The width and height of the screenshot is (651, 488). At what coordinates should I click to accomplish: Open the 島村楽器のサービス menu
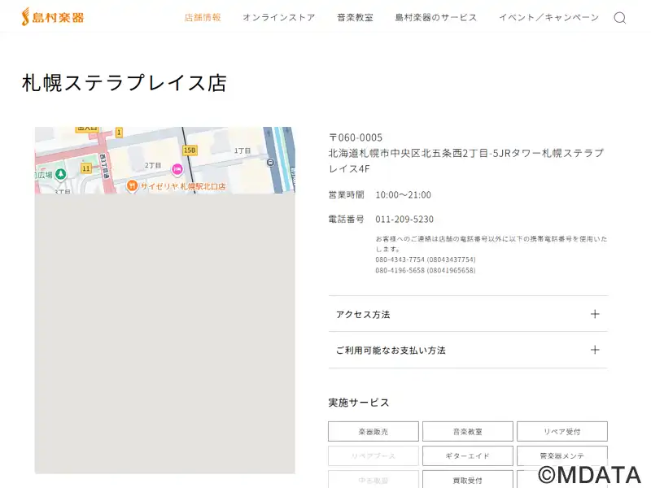tap(436, 17)
